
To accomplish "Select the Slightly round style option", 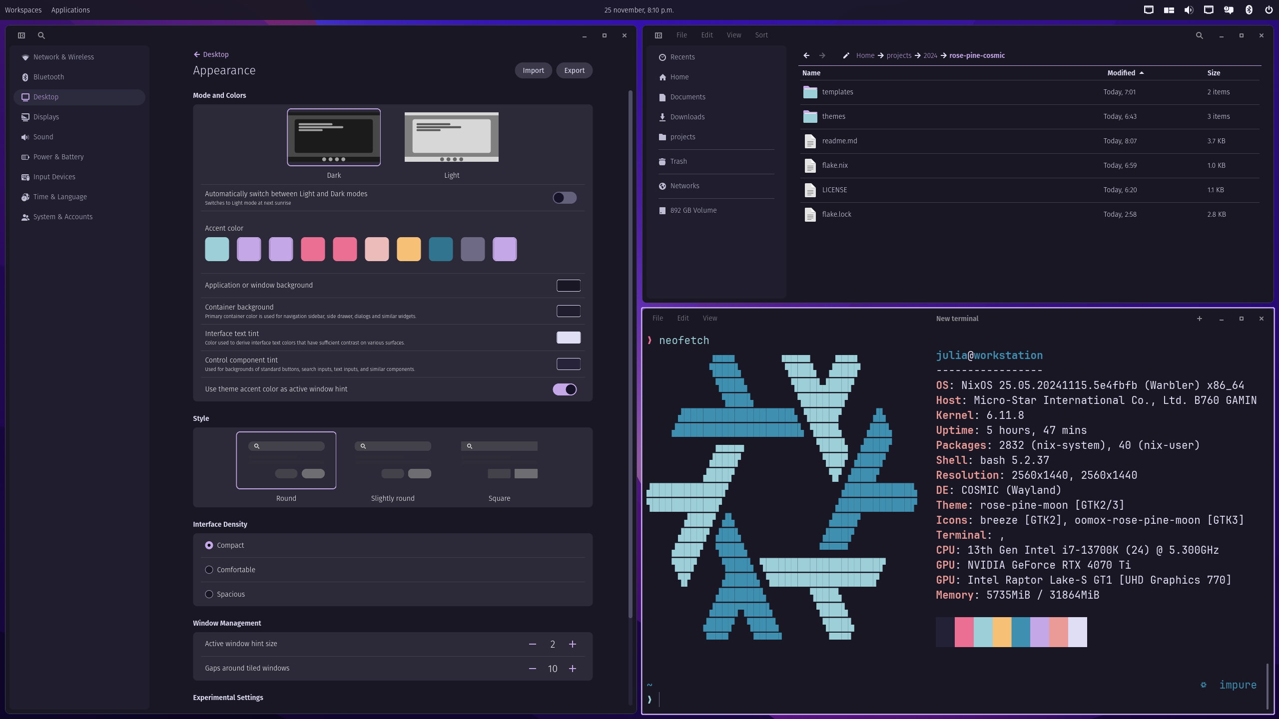I will [393, 460].
